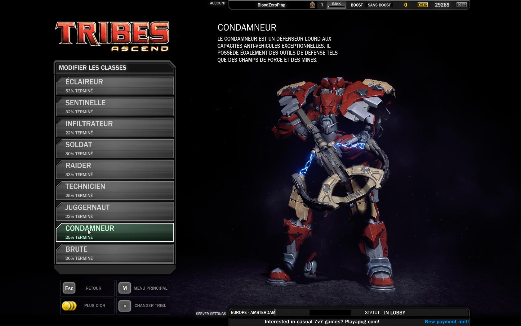Select the Juggernaut class

point(115,211)
